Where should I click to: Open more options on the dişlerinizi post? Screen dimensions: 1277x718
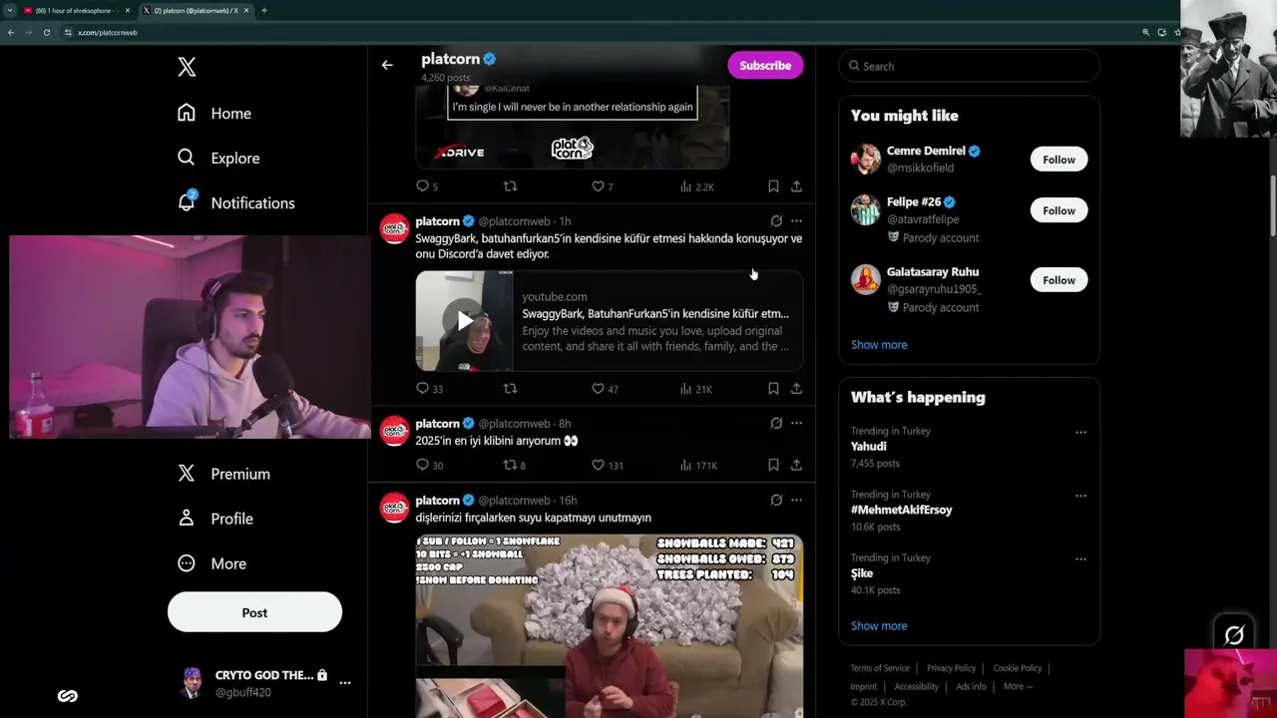pos(796,500)
